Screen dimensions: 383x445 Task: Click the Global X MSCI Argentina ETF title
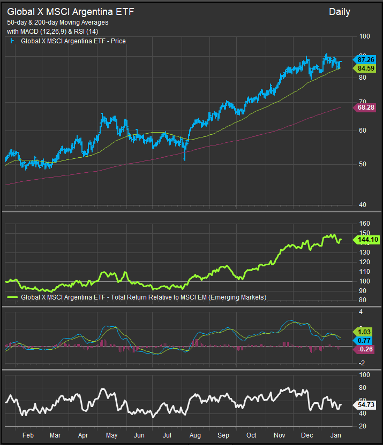point(71,12)
